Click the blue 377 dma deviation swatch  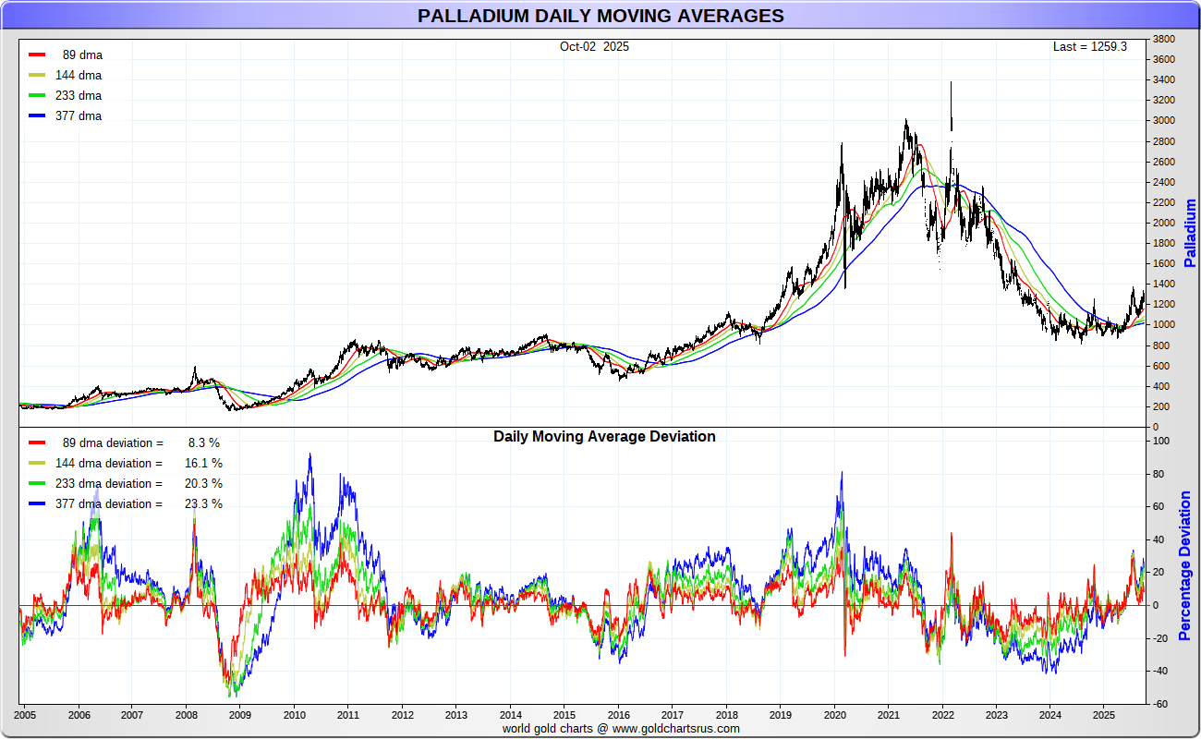(37, 503)
